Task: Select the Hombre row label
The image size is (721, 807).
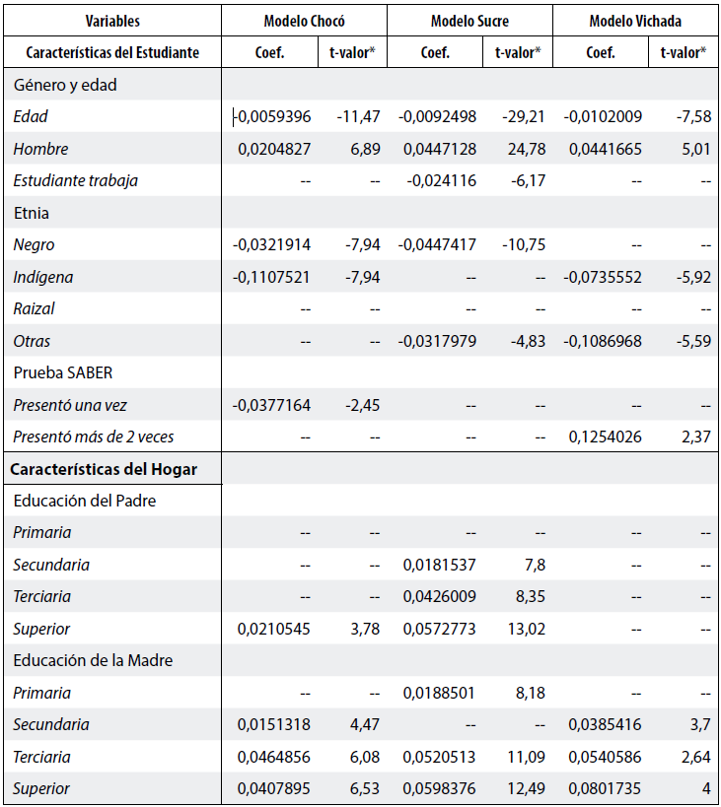Action: click(40, 149)
